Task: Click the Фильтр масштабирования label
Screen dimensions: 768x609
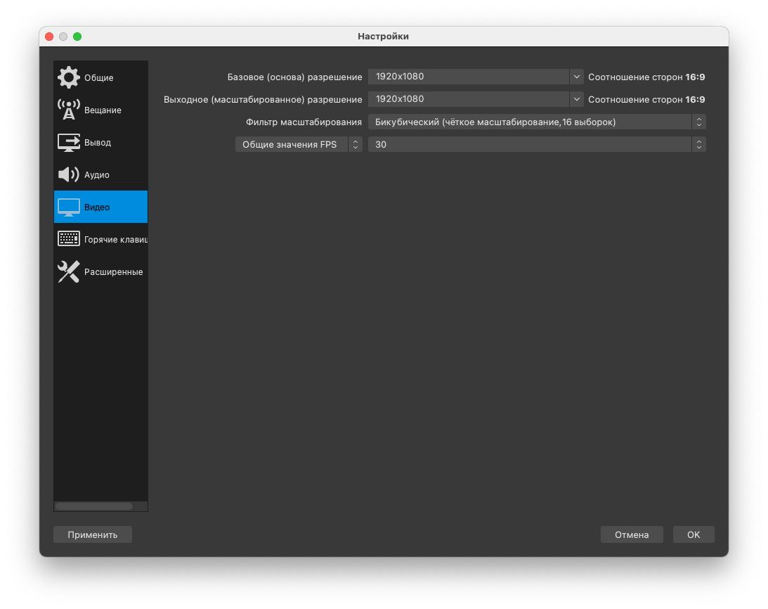Action: point(304,122)
